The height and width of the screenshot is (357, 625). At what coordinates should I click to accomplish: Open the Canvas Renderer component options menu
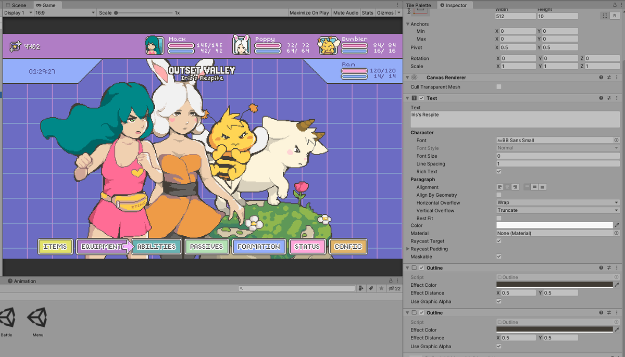pos(617,78)
